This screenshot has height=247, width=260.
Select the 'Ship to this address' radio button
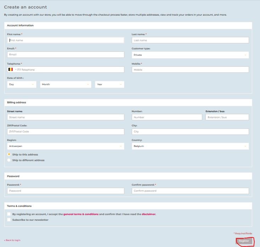[9, 154]
